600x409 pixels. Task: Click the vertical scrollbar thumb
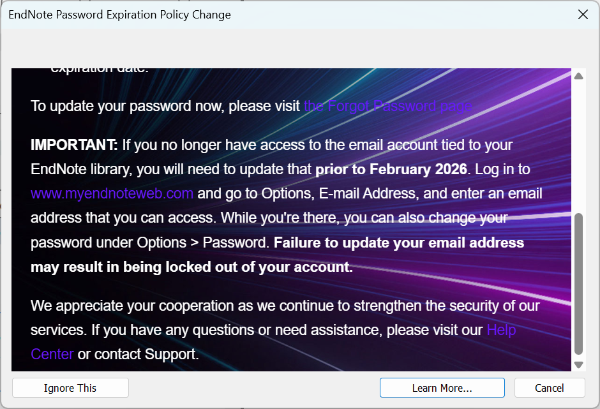pyautogui.click(x=578, y=284)
